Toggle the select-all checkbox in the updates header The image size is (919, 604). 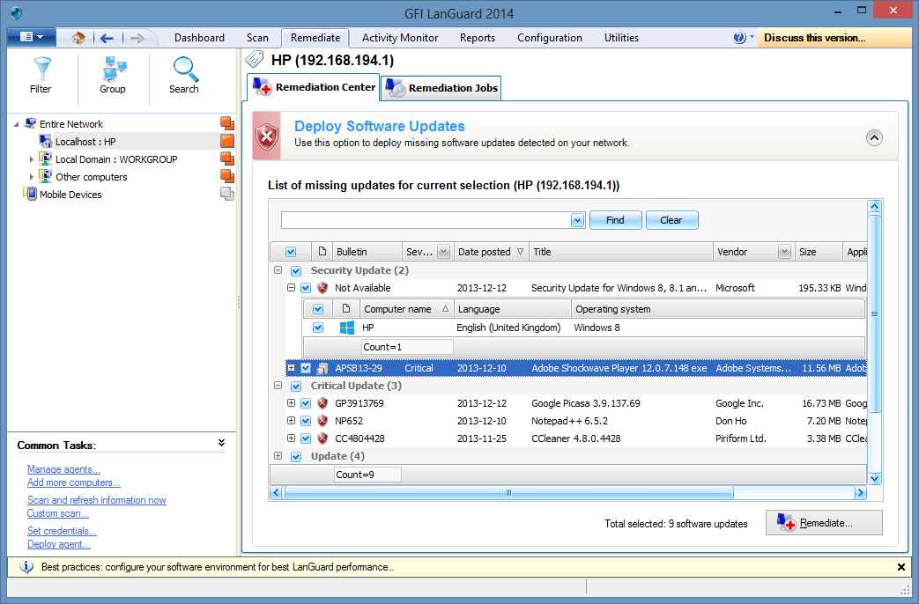(x=291, y=252)
